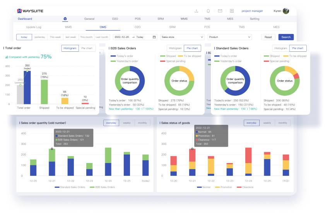Click the Kyren user avatar

tap(286, 11)
